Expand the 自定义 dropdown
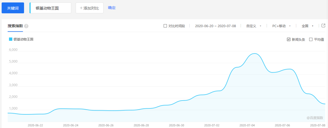 coord(254,26)
